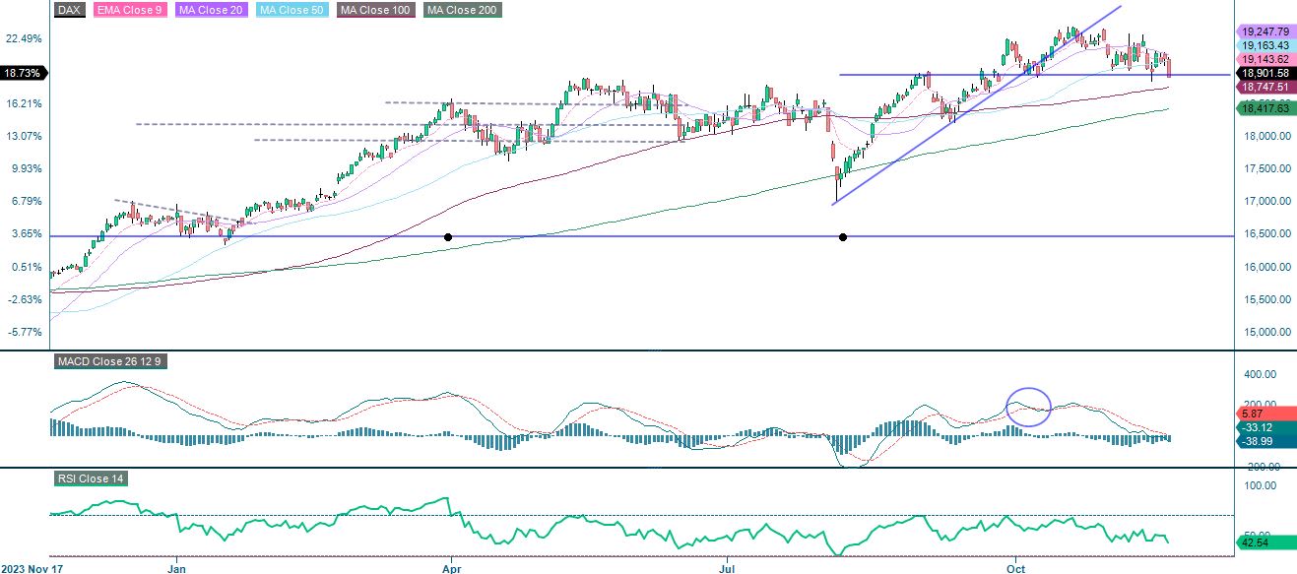Click the circle annotation on the MACD panel
Screen dimensions: 1297x574
point(1029,406)
